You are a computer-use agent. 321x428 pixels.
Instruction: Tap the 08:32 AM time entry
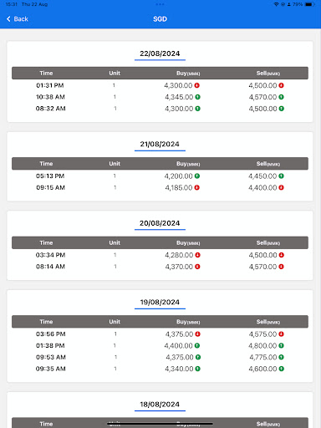pos(51,109)
